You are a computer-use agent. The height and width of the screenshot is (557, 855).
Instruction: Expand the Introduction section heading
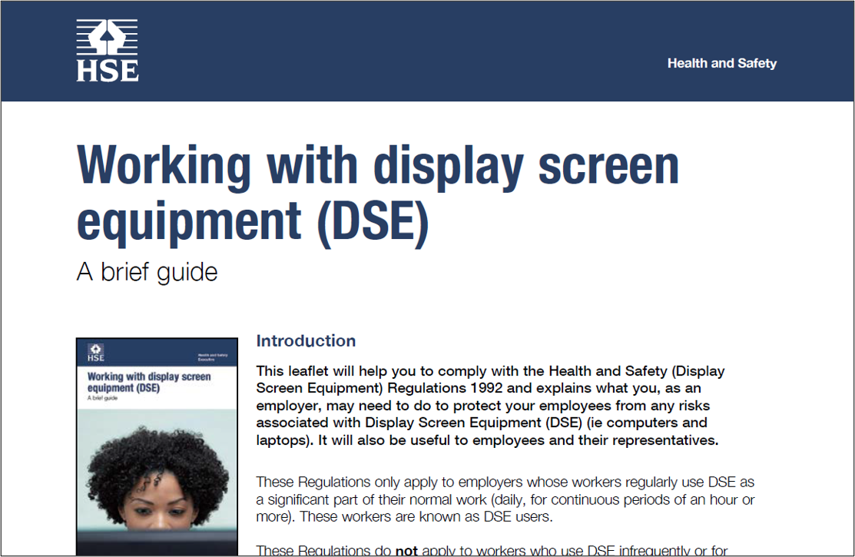tap(306, 341)
